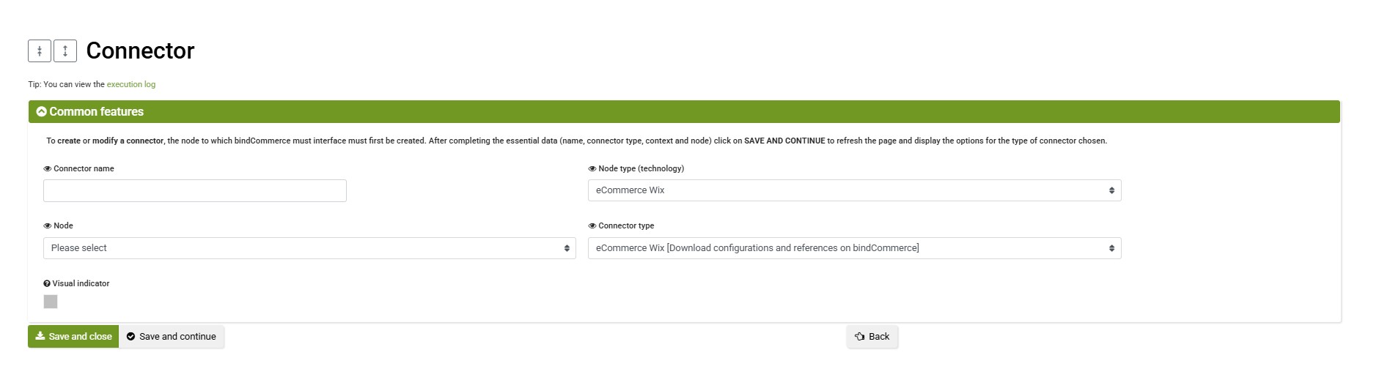Open the Node 'Please select' dropdown

[x=309, y=248]
